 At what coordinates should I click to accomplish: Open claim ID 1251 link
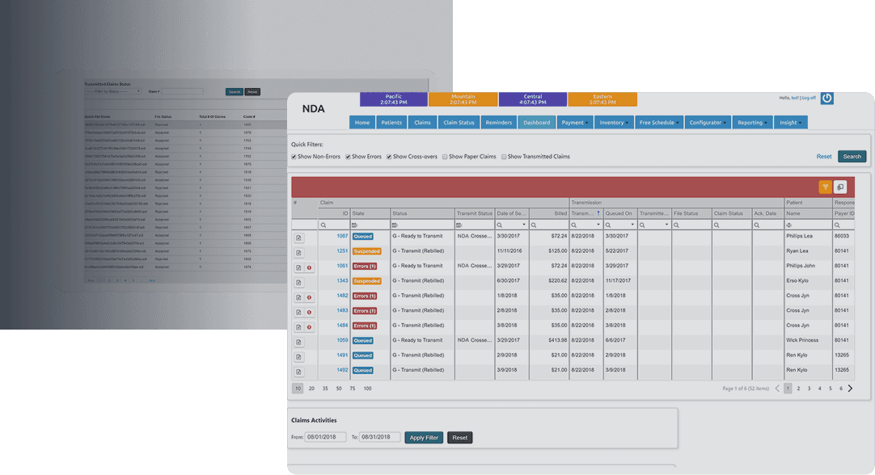[342, 251]
